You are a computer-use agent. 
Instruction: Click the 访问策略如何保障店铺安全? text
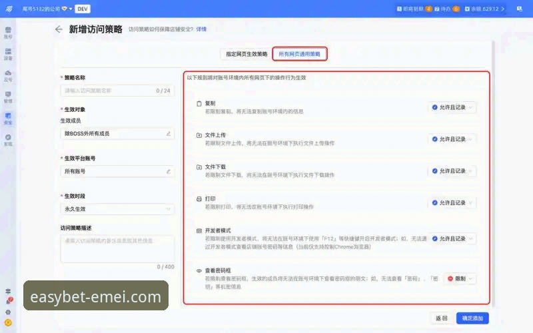(x=161, y=29)
